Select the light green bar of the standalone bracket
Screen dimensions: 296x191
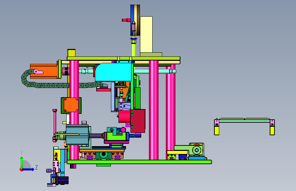pos(244,121)
